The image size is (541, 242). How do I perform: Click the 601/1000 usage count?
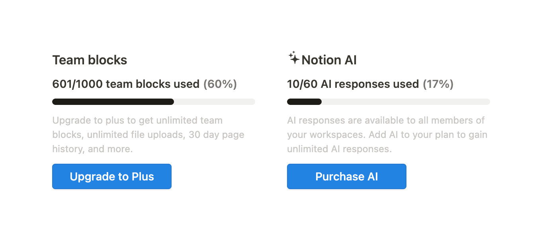(x=77, y=84)
